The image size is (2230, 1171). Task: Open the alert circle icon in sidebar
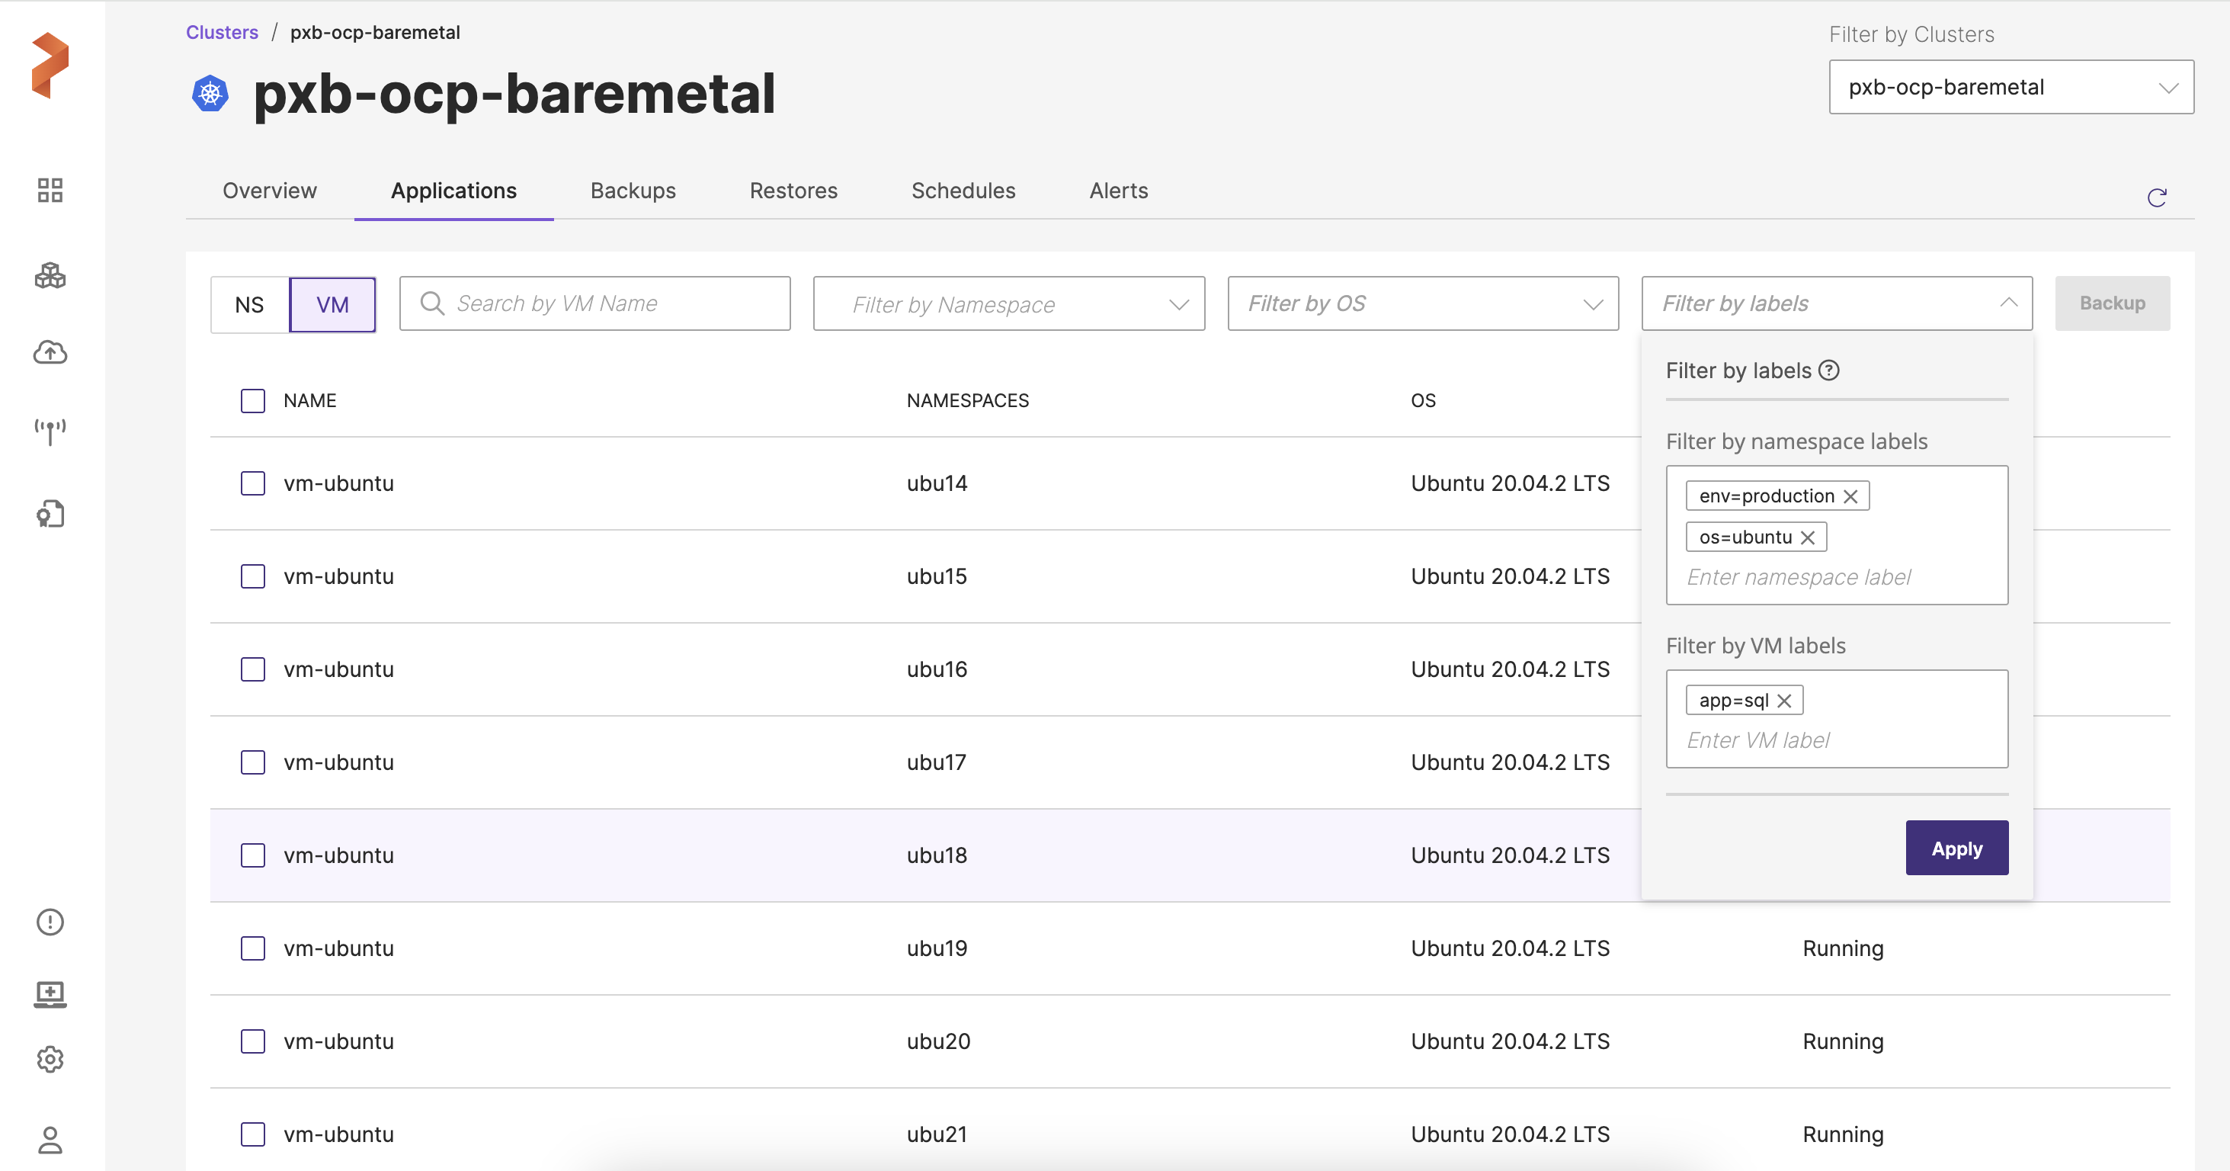pyautogui.click(x=50, y=922)
